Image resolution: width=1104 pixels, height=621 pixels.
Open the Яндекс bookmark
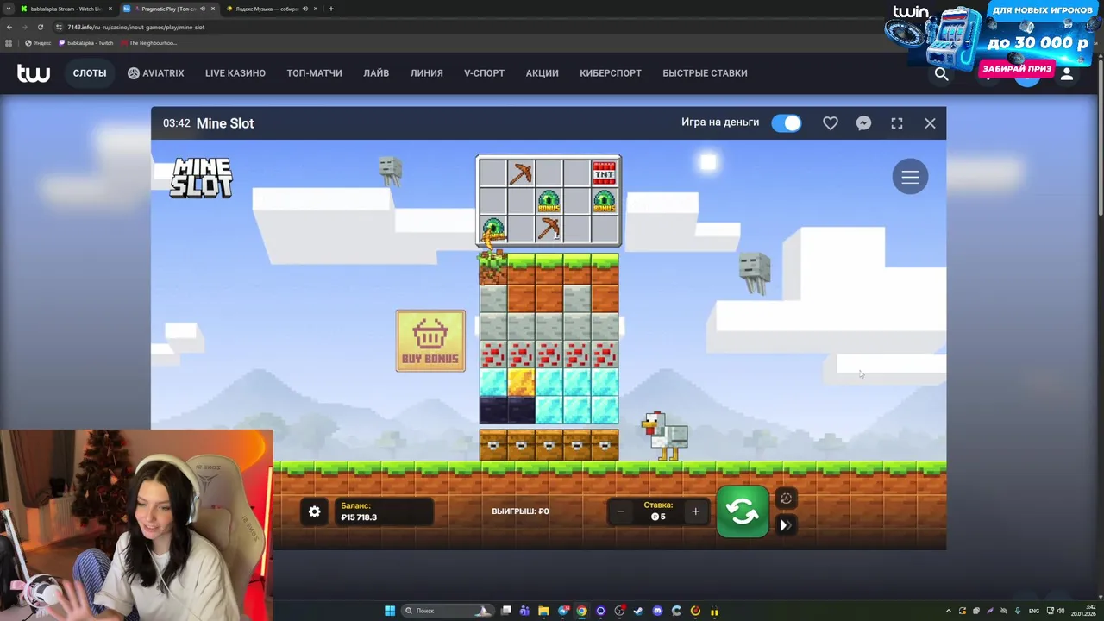(x=38, y=42)
